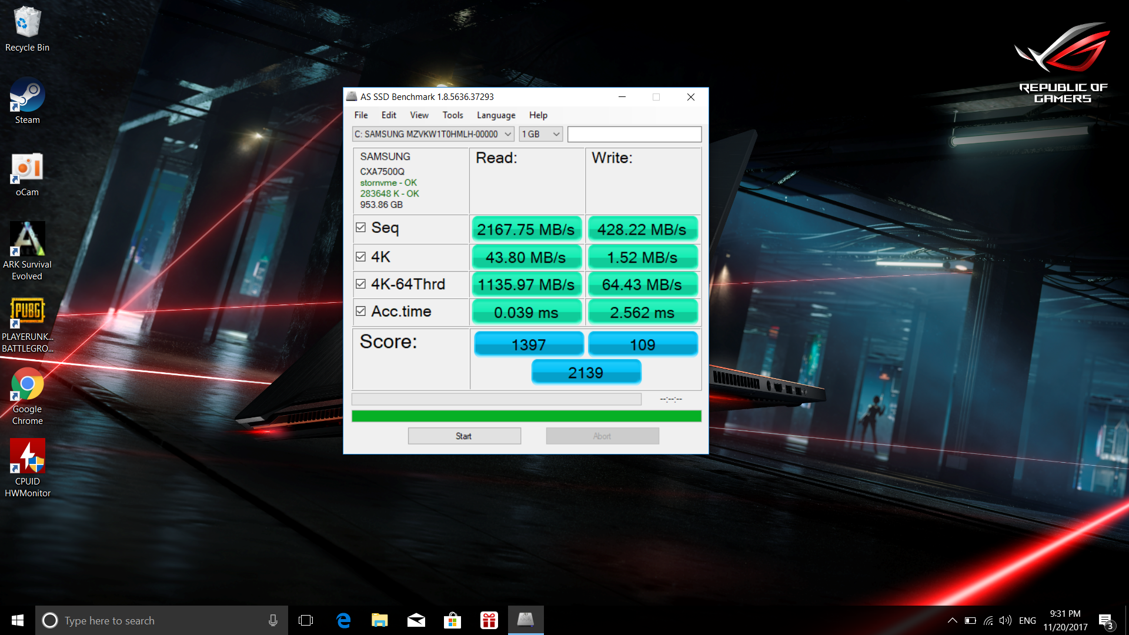1129x635 pixels.
Task: Click the red gift box taskbar icon
Action: click(489, 620)
